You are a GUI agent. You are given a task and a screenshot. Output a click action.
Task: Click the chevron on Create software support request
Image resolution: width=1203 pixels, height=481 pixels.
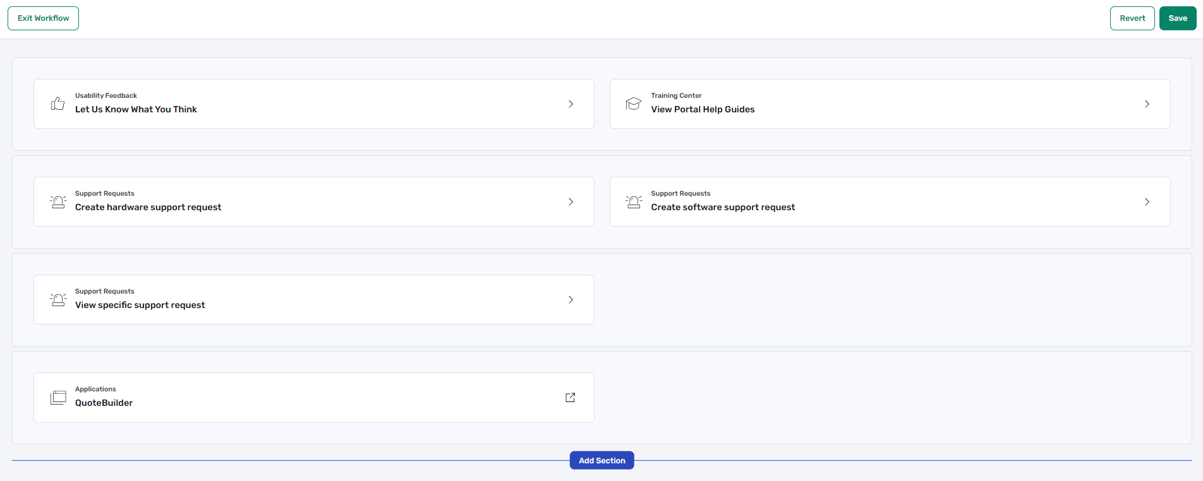[1147, 202]
